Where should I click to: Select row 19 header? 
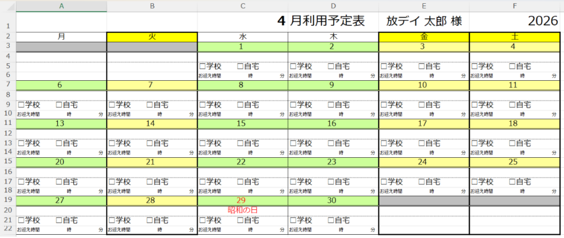pyautogui.click(x=8, y=201)
